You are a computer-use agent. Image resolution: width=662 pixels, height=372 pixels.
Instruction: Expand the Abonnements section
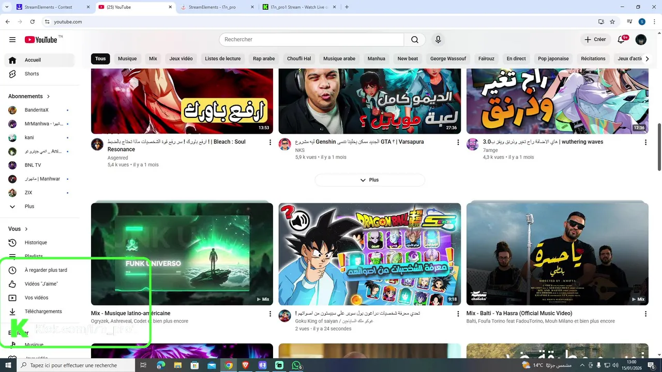coord(29,96)
